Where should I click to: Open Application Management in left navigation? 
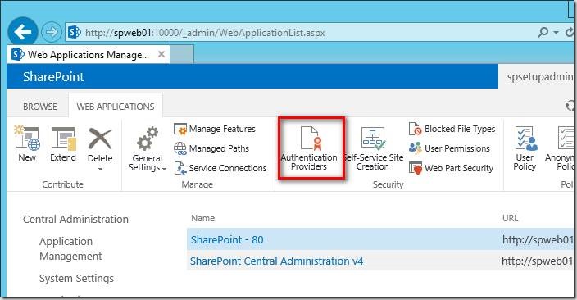coord(70,249)
